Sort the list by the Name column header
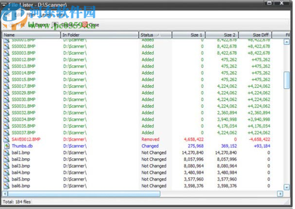 [31, 35]
